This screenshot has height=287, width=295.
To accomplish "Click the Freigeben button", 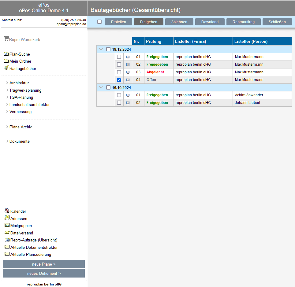I will click(x=149, y=22).
